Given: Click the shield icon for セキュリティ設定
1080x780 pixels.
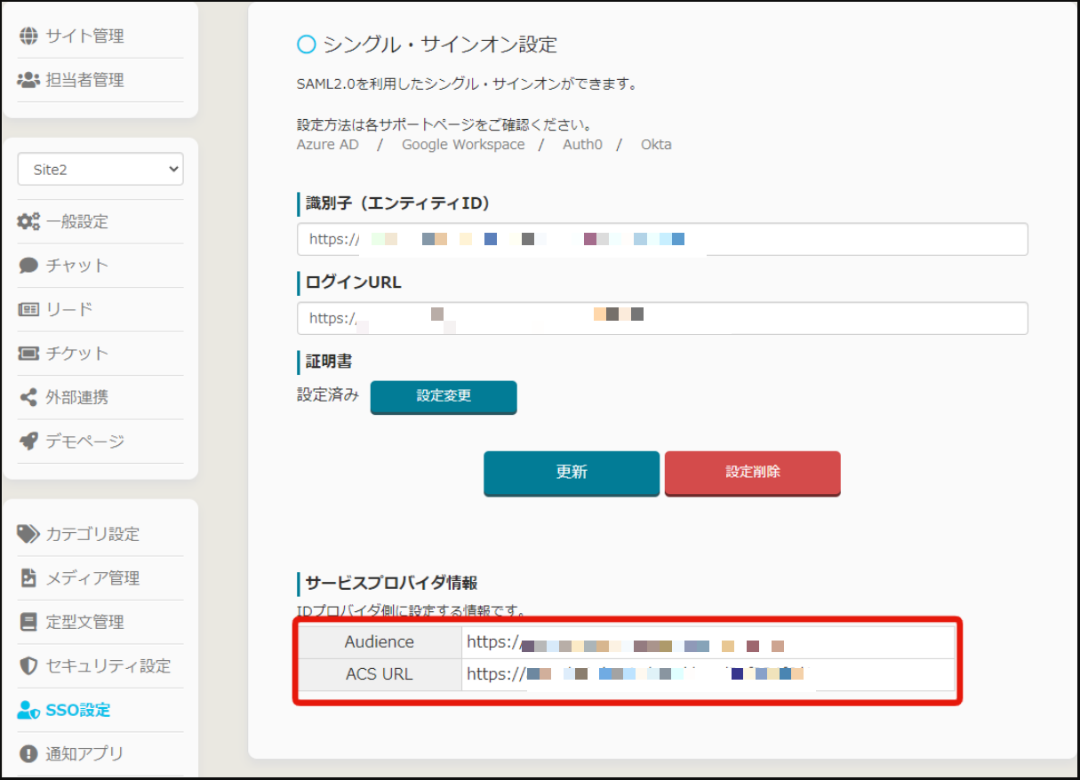Looking at the screenshot, I should tap(28, 666).
